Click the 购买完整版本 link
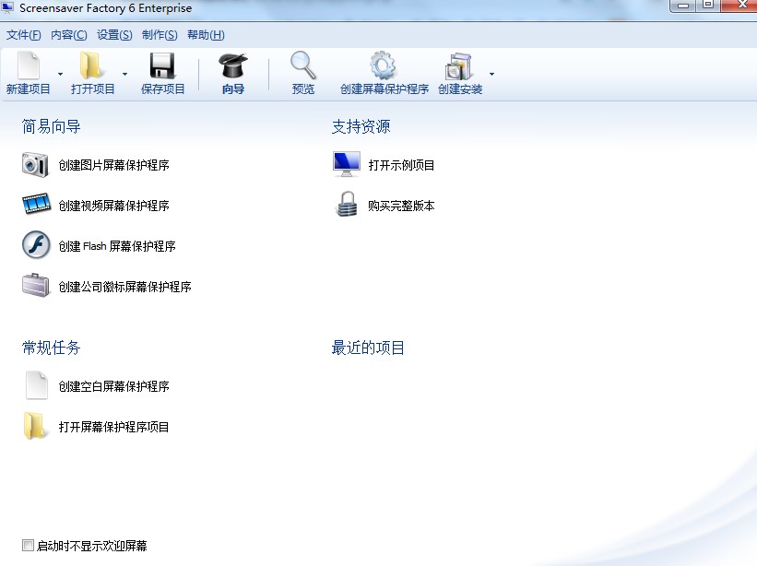Viewport: 757px width, 566px height. tap(401, 206)
